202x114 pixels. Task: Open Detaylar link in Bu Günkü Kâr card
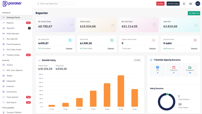click(69, 49)
